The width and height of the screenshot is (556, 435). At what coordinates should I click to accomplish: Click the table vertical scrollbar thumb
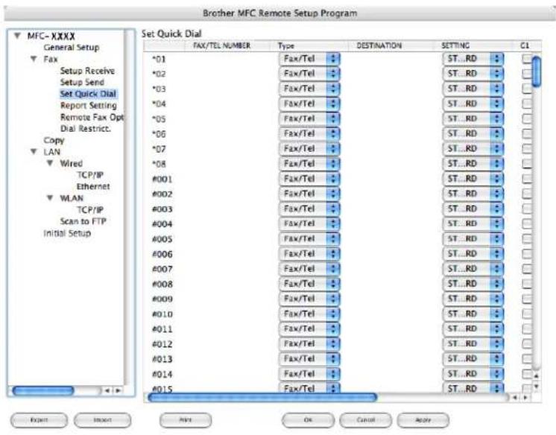click(x=537, y=72)
